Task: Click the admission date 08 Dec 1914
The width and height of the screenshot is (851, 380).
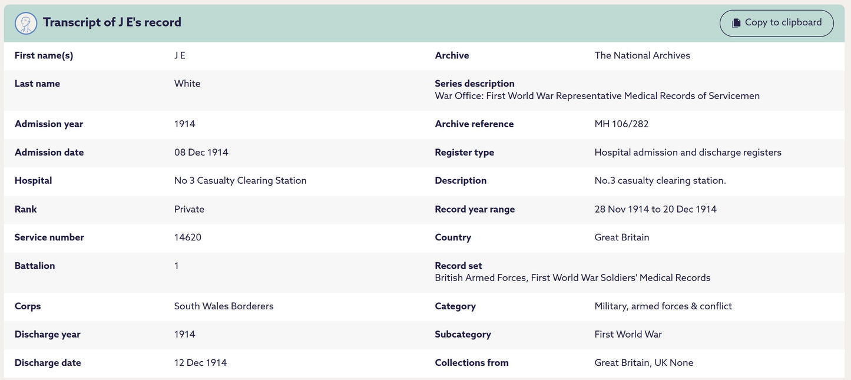Action: pos(201,153)
